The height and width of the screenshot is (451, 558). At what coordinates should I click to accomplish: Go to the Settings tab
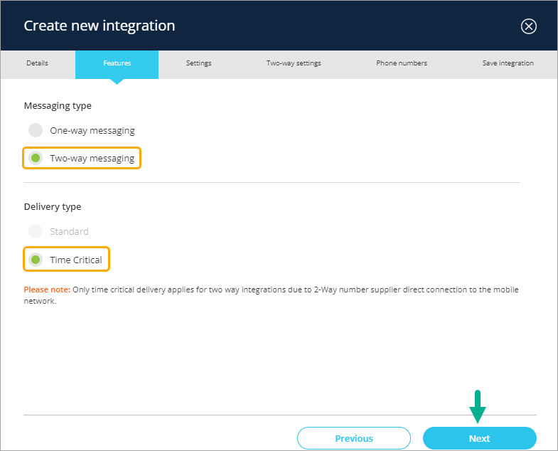(198, 63)
